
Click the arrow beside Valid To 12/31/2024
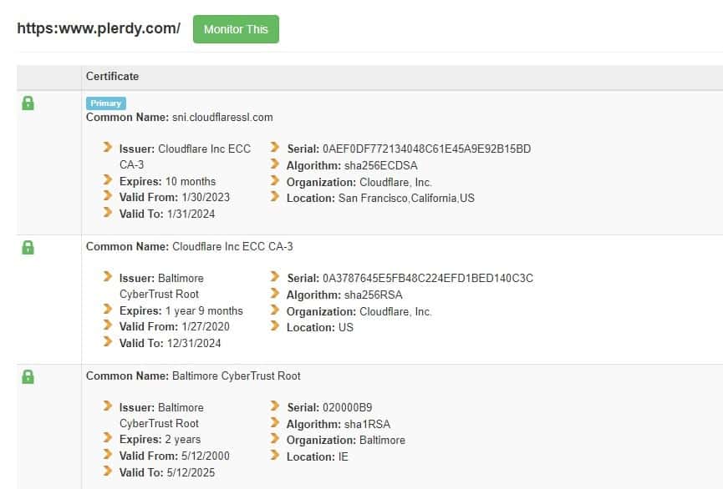coord(108,341)
